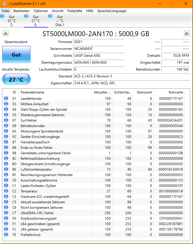Click status icon for LBA gelesen (gesamt)

pos(6,229)
